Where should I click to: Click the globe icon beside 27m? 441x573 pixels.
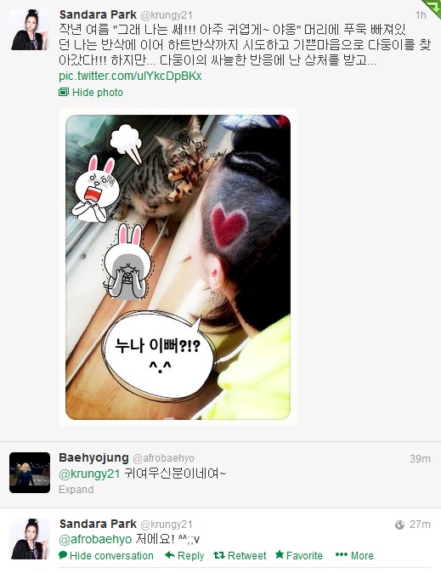(x=399, y=525)
